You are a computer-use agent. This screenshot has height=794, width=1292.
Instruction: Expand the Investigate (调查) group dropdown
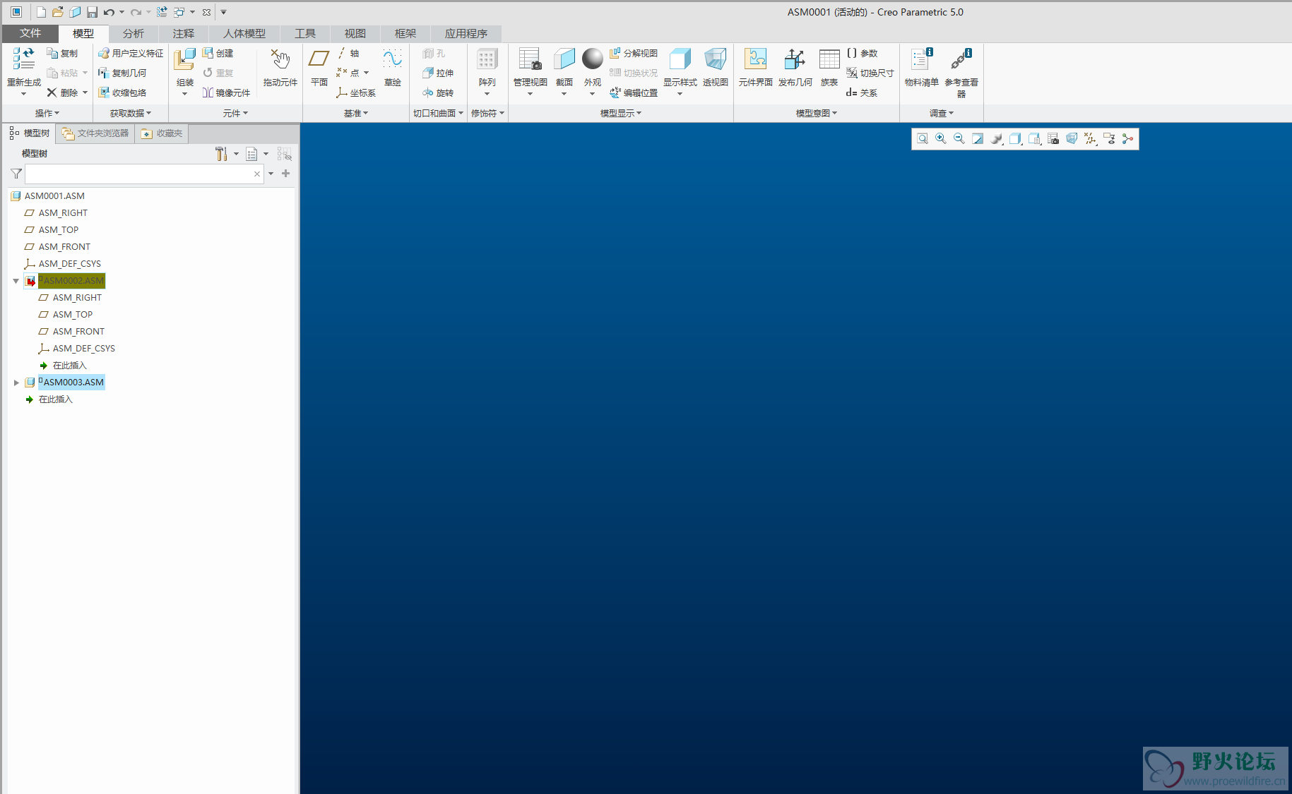[942, 113]
